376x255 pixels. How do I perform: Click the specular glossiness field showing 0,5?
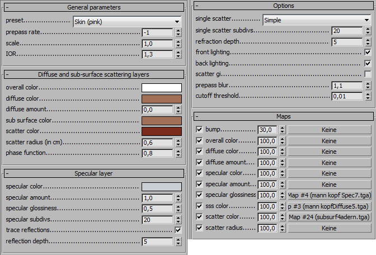(158, 209)
